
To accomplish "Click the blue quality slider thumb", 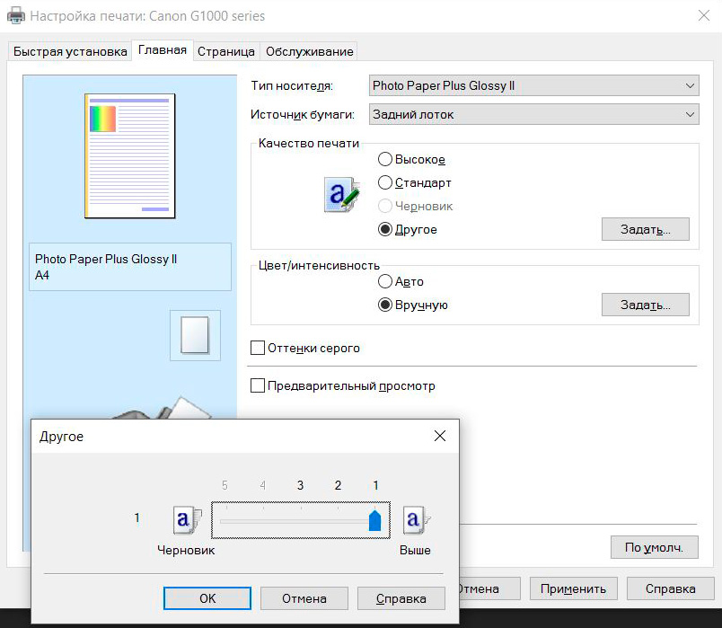I will point(374,521).
